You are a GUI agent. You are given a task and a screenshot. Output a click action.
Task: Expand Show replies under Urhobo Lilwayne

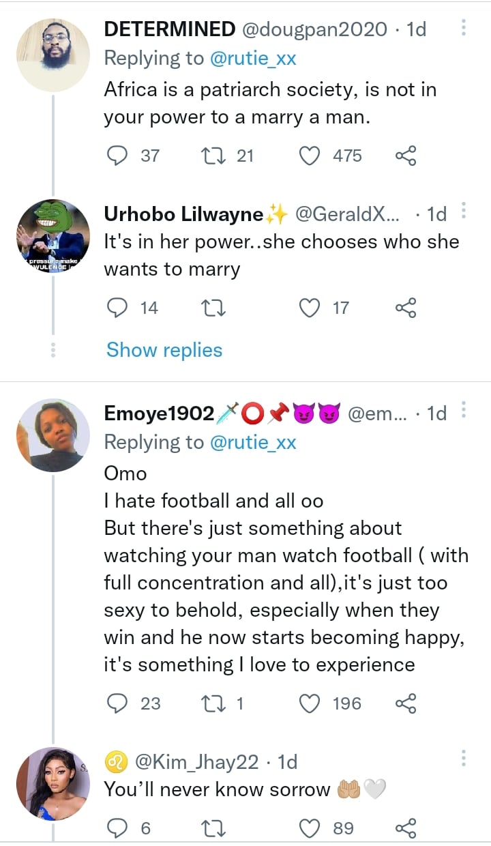pos(164,350)
